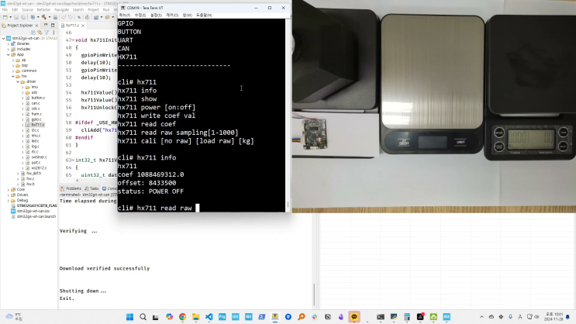Screen dimensions: 576x324
Task: Maximize the Project Explorer panel
Action: click(53, 25)
